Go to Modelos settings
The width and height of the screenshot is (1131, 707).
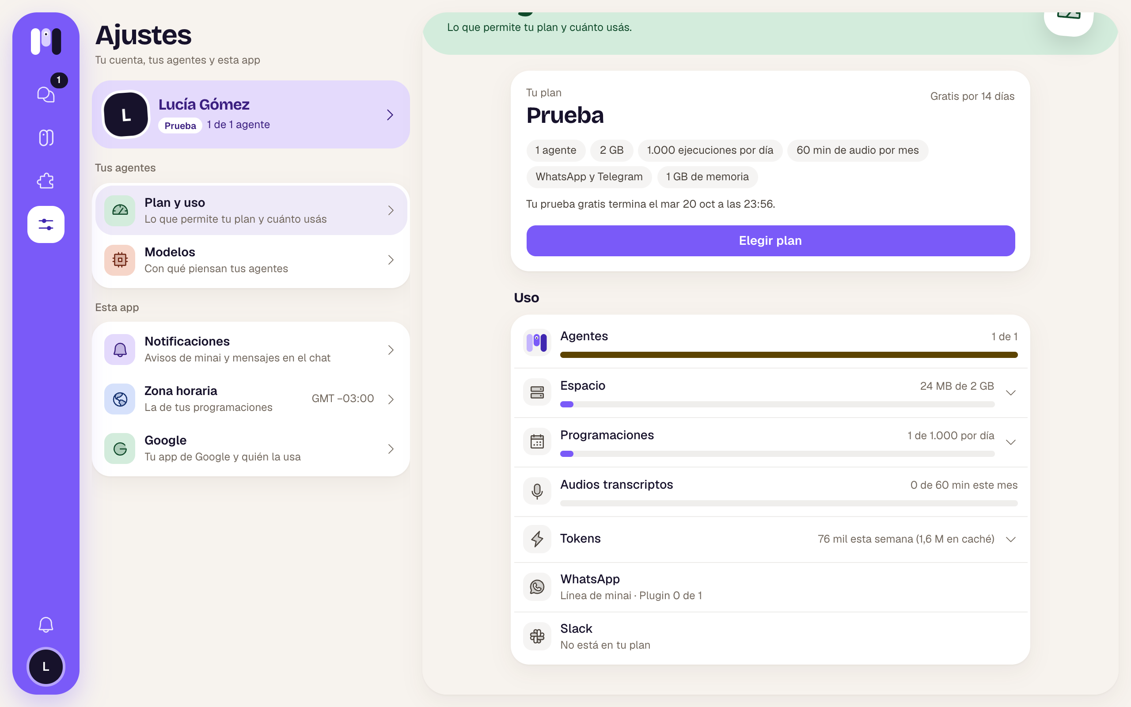(x=251, y=260)
